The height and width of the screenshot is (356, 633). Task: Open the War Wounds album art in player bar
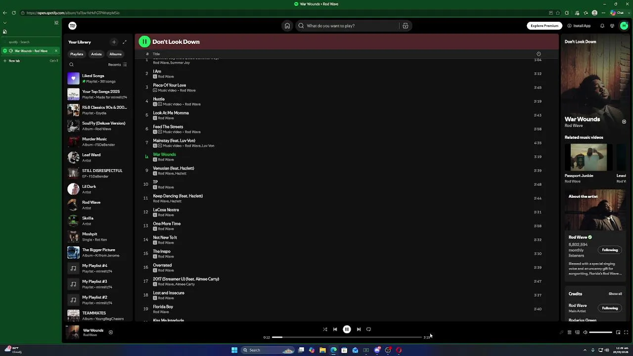[73, 332]
